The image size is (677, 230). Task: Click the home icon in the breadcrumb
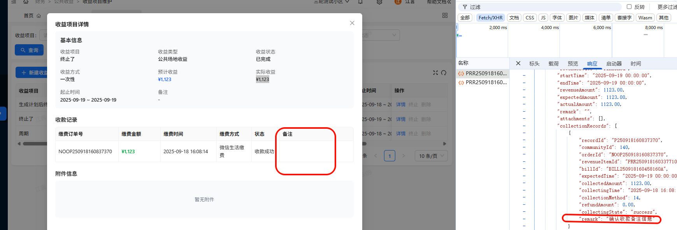(26, 2)
